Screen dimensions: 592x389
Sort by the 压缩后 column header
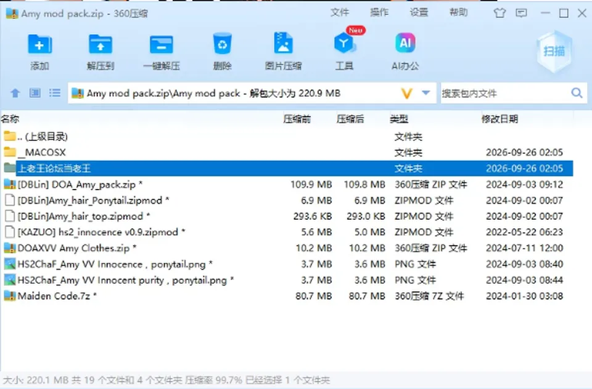coord(350,119)
